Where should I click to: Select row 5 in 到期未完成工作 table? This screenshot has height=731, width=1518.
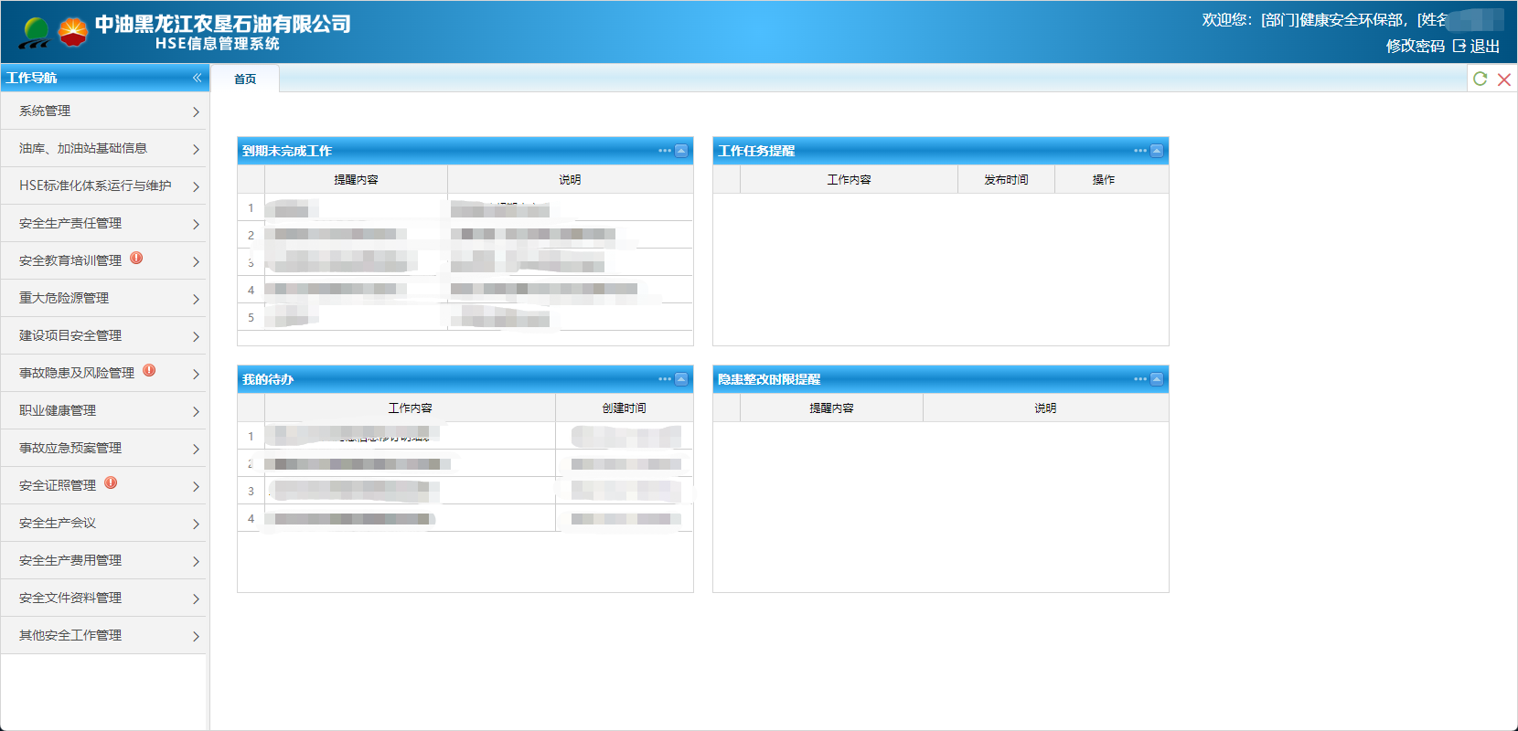tap(465, 317)
